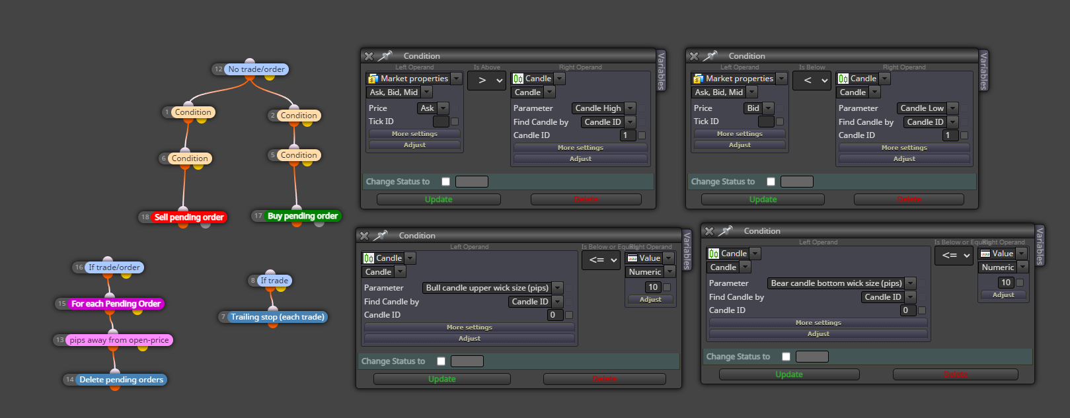Open the '<' operator dropdown
1070x418 pixels.
812,81
